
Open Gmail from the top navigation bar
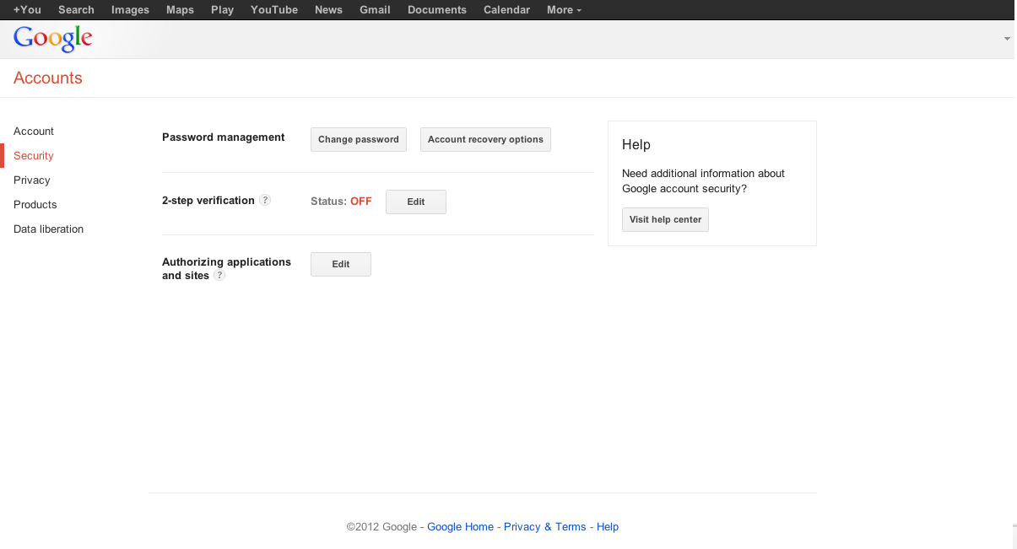(375, 10)
